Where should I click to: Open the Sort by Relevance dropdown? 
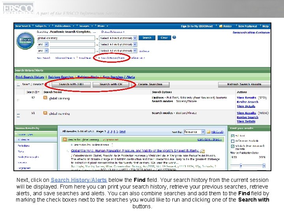[194, 132]
